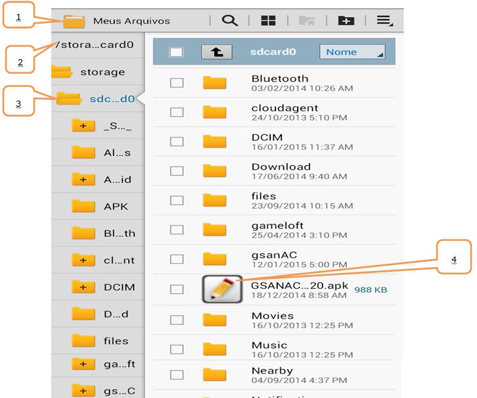Click the date 04/09/2014 4:37 PM
The image size is (477, 398).
pos(299,380)
